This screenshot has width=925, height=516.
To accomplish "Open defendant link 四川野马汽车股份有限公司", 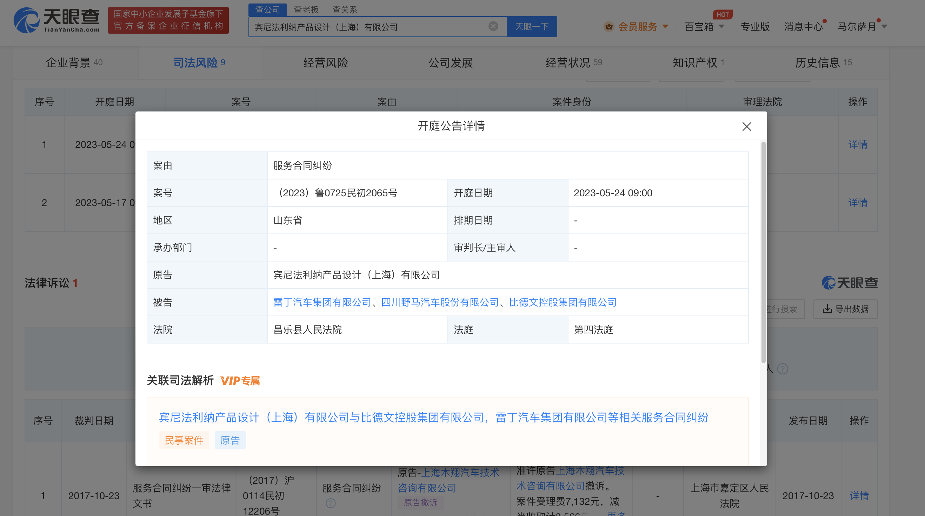I will point(440,302).
